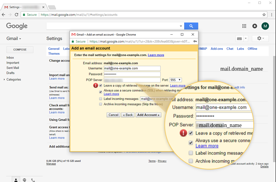Click the Google logo

17,26
